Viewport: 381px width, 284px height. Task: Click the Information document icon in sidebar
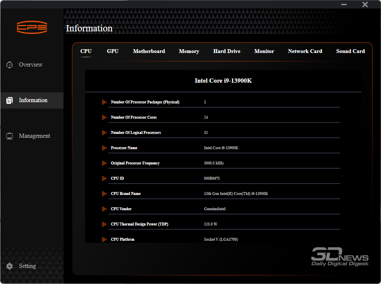[9, 100]
